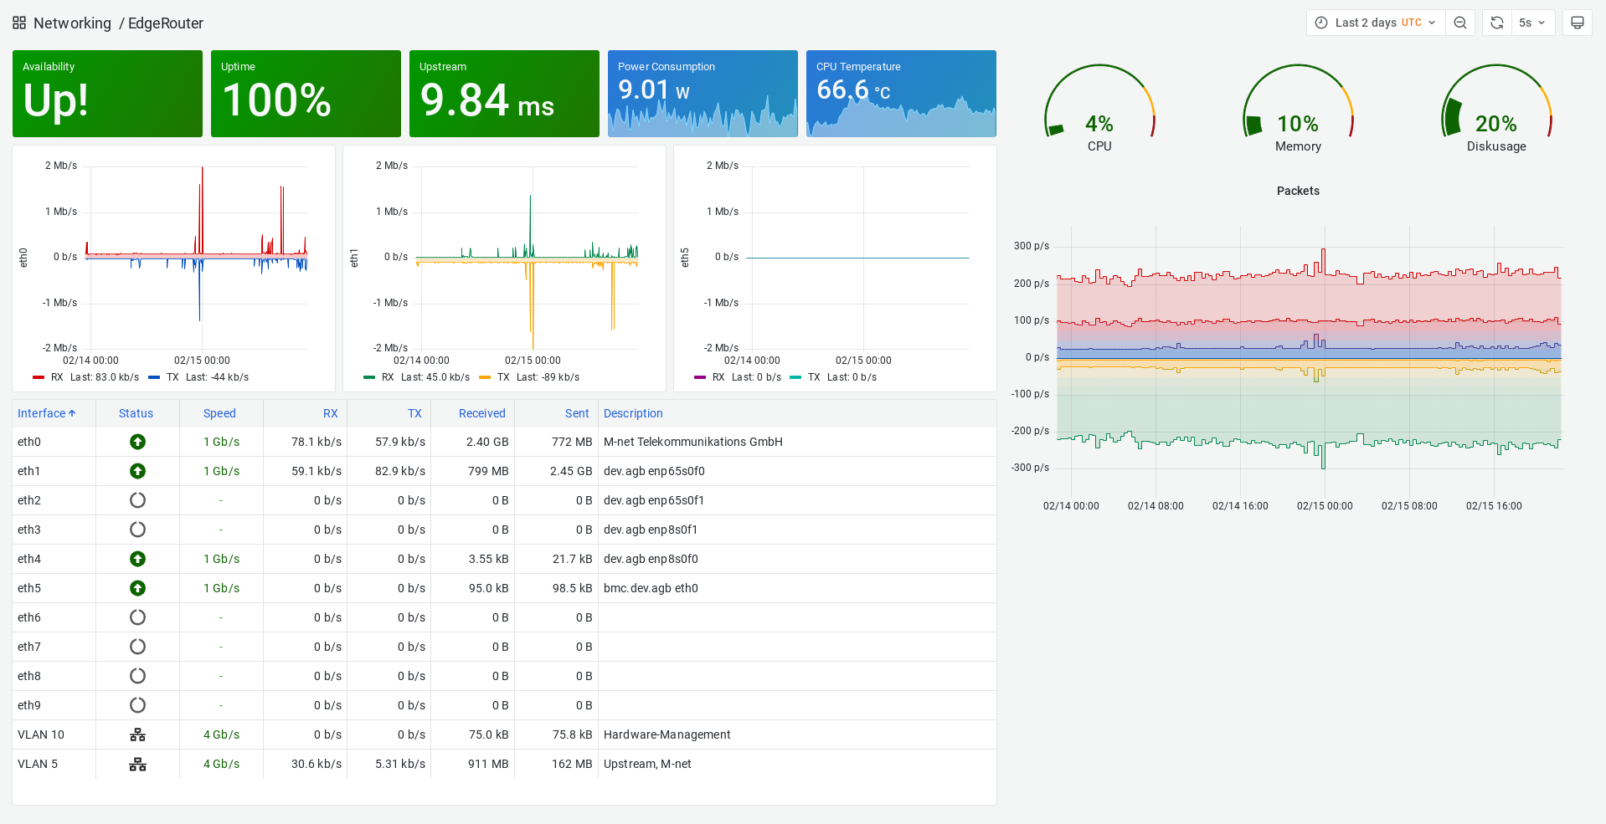Toggle kiosk TV view mode

[1578, 23]
